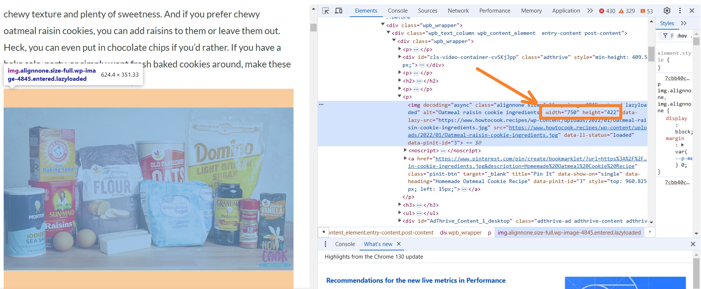Click the Styles filter funnel icon

pos(665,36)
